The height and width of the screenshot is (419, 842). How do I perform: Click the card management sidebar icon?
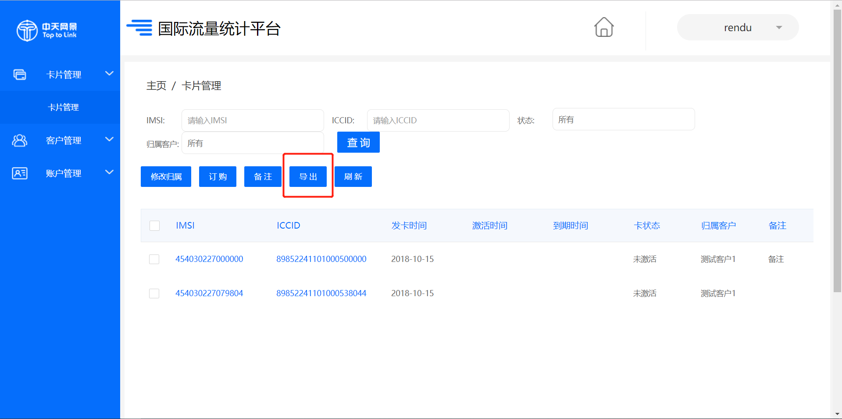pos(20,75)
